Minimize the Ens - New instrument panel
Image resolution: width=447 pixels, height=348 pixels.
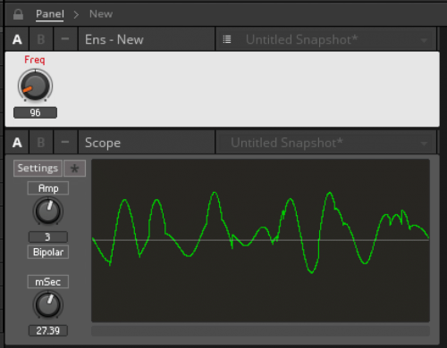(65, 39)
